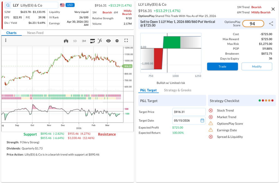This screenshot has height=183, width=279.
Task: Open the fx indicators menu
Action: point(100,41)
